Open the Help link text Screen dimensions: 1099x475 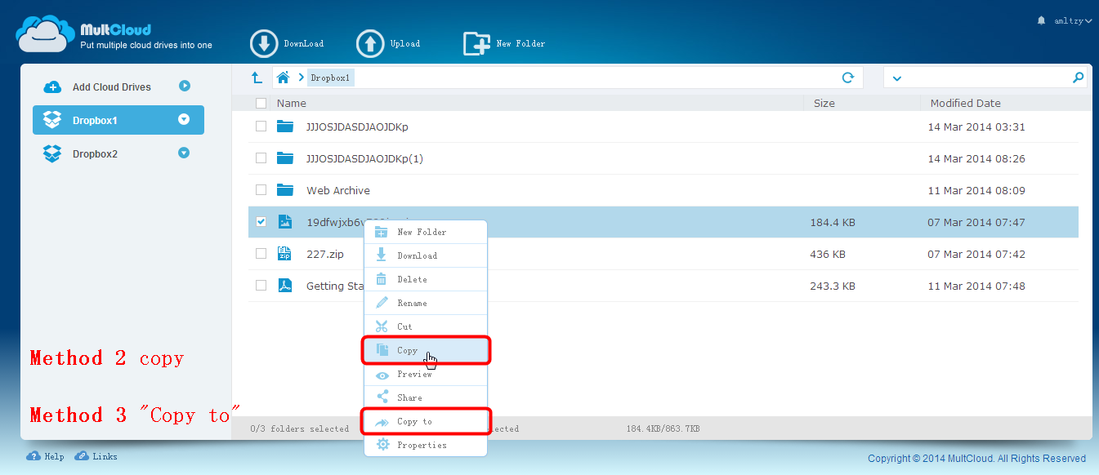click(55, 456)
